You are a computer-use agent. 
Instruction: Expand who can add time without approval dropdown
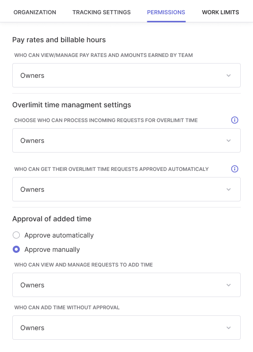coord(126,328)
